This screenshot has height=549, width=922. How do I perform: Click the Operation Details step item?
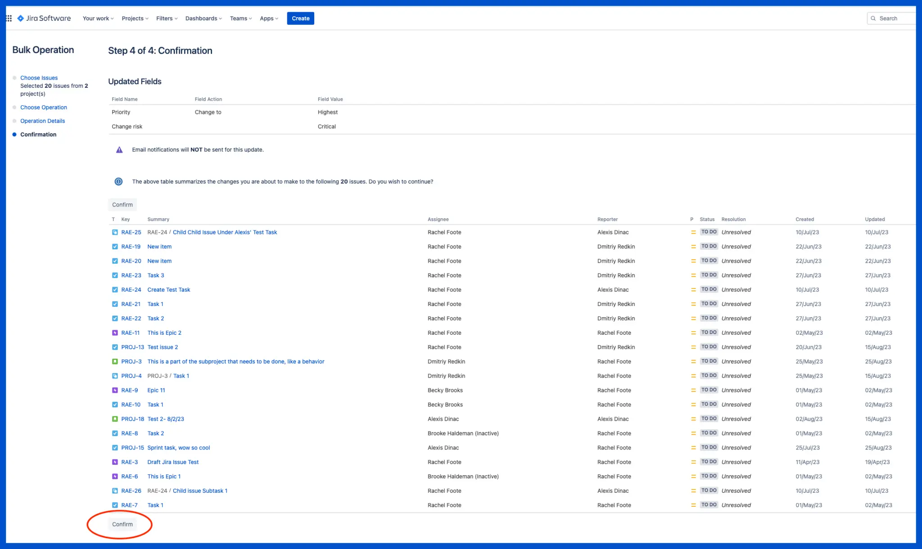(x=42, y=120)
